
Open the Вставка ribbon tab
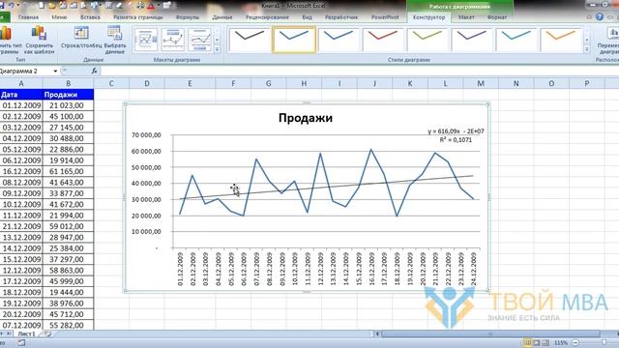point(90,17)
